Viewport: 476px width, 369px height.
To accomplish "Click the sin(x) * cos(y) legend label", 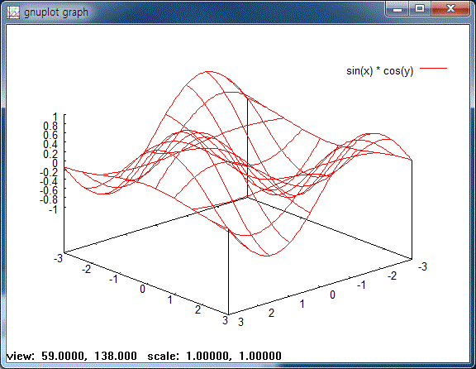I will (380, 71).
